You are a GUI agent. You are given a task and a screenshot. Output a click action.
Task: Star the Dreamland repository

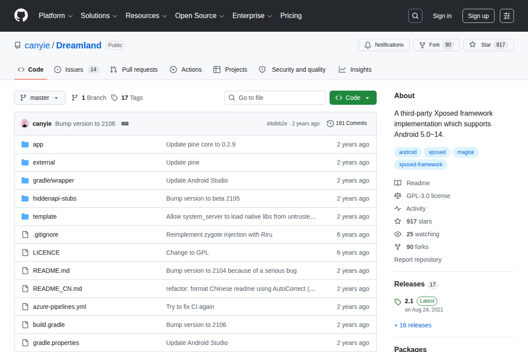488,45
